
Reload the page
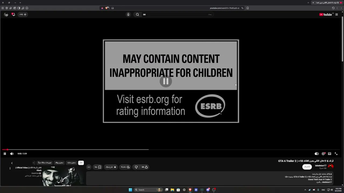[x=333, y=8]
